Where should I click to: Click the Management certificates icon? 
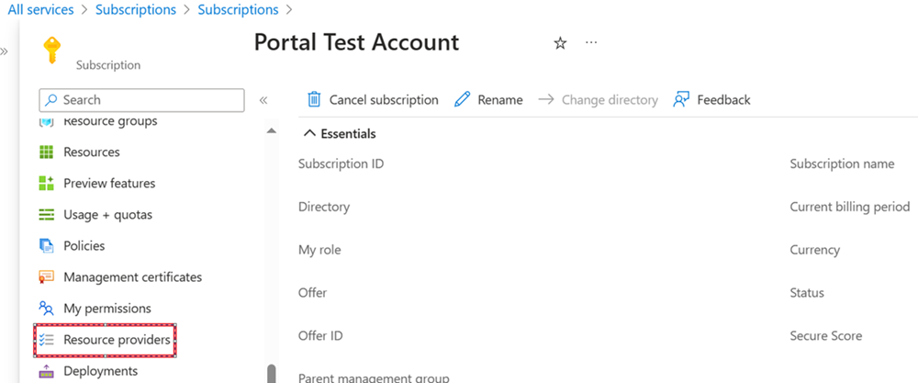[46, 277]
